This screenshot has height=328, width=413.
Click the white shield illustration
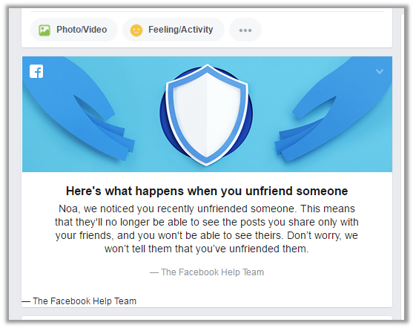[207, 115]
